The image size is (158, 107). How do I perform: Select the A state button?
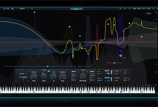tap(129, 9)
